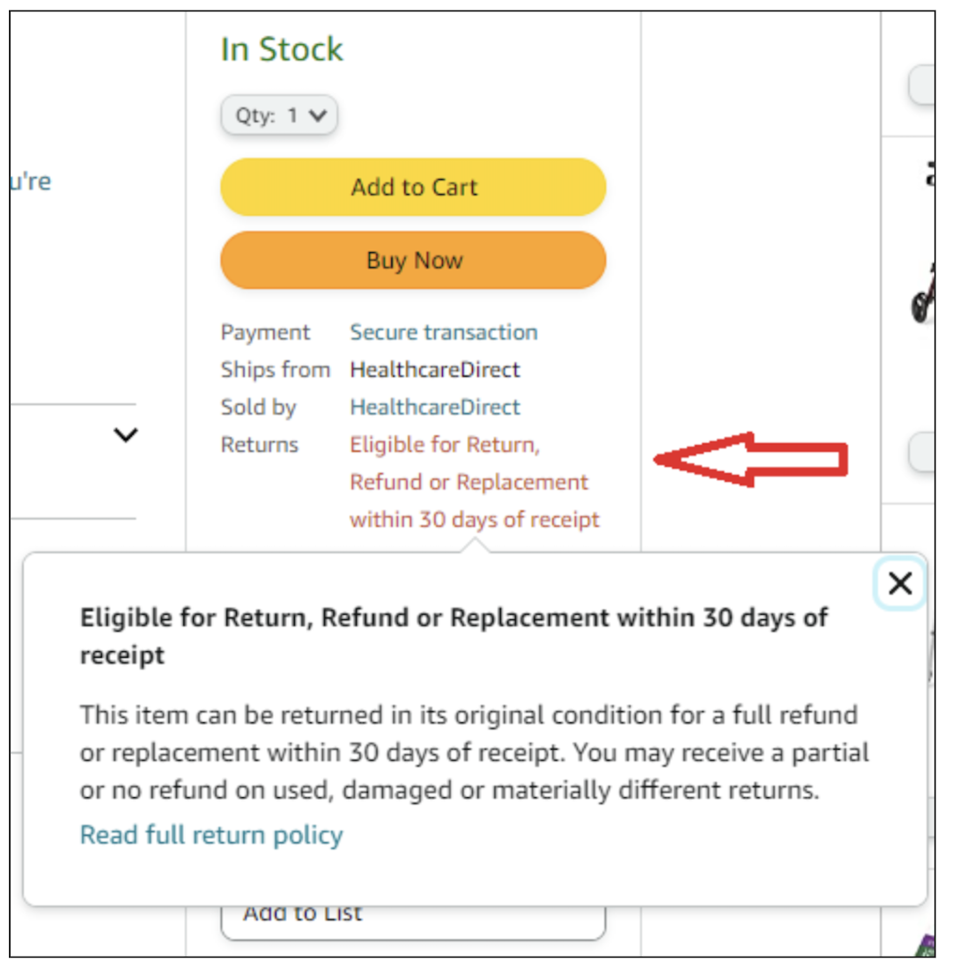Open the Secure transaction details
The image size is (953, 969).
click(x=444, y=332)
